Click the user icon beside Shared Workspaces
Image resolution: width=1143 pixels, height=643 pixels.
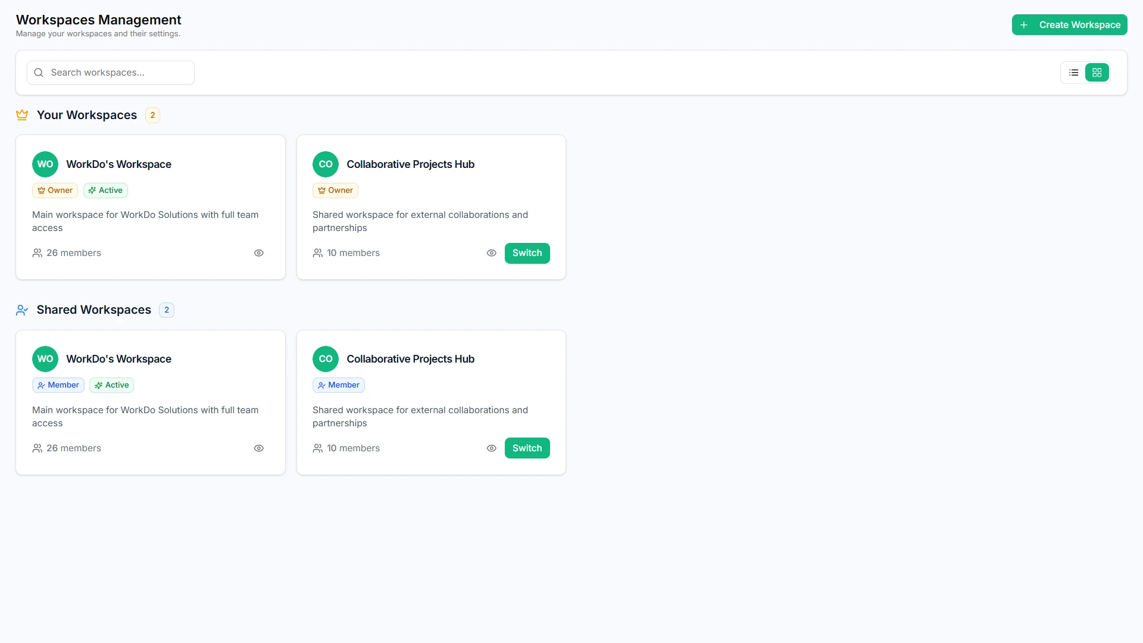pyautogui.click(x=22, y=310)
